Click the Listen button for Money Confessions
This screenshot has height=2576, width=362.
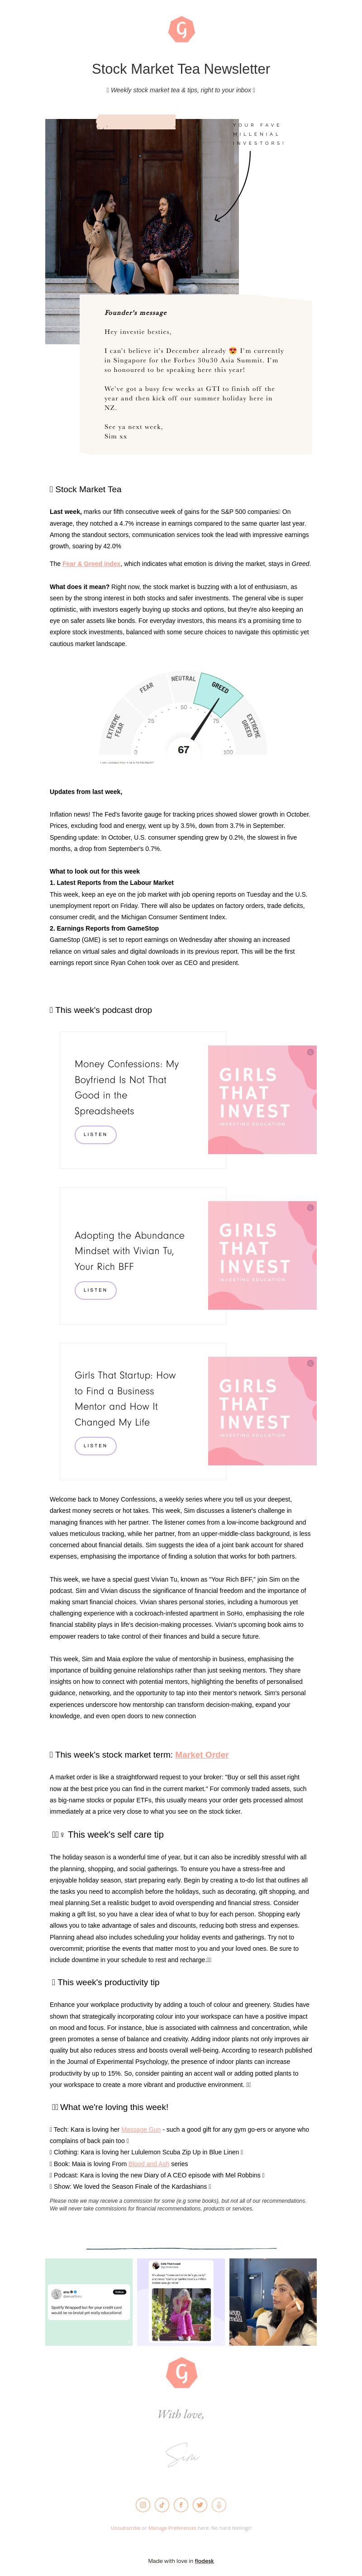click(95, 1134)
